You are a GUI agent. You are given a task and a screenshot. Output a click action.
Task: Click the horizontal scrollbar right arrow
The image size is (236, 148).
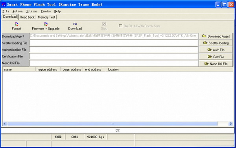click(230, 124)
